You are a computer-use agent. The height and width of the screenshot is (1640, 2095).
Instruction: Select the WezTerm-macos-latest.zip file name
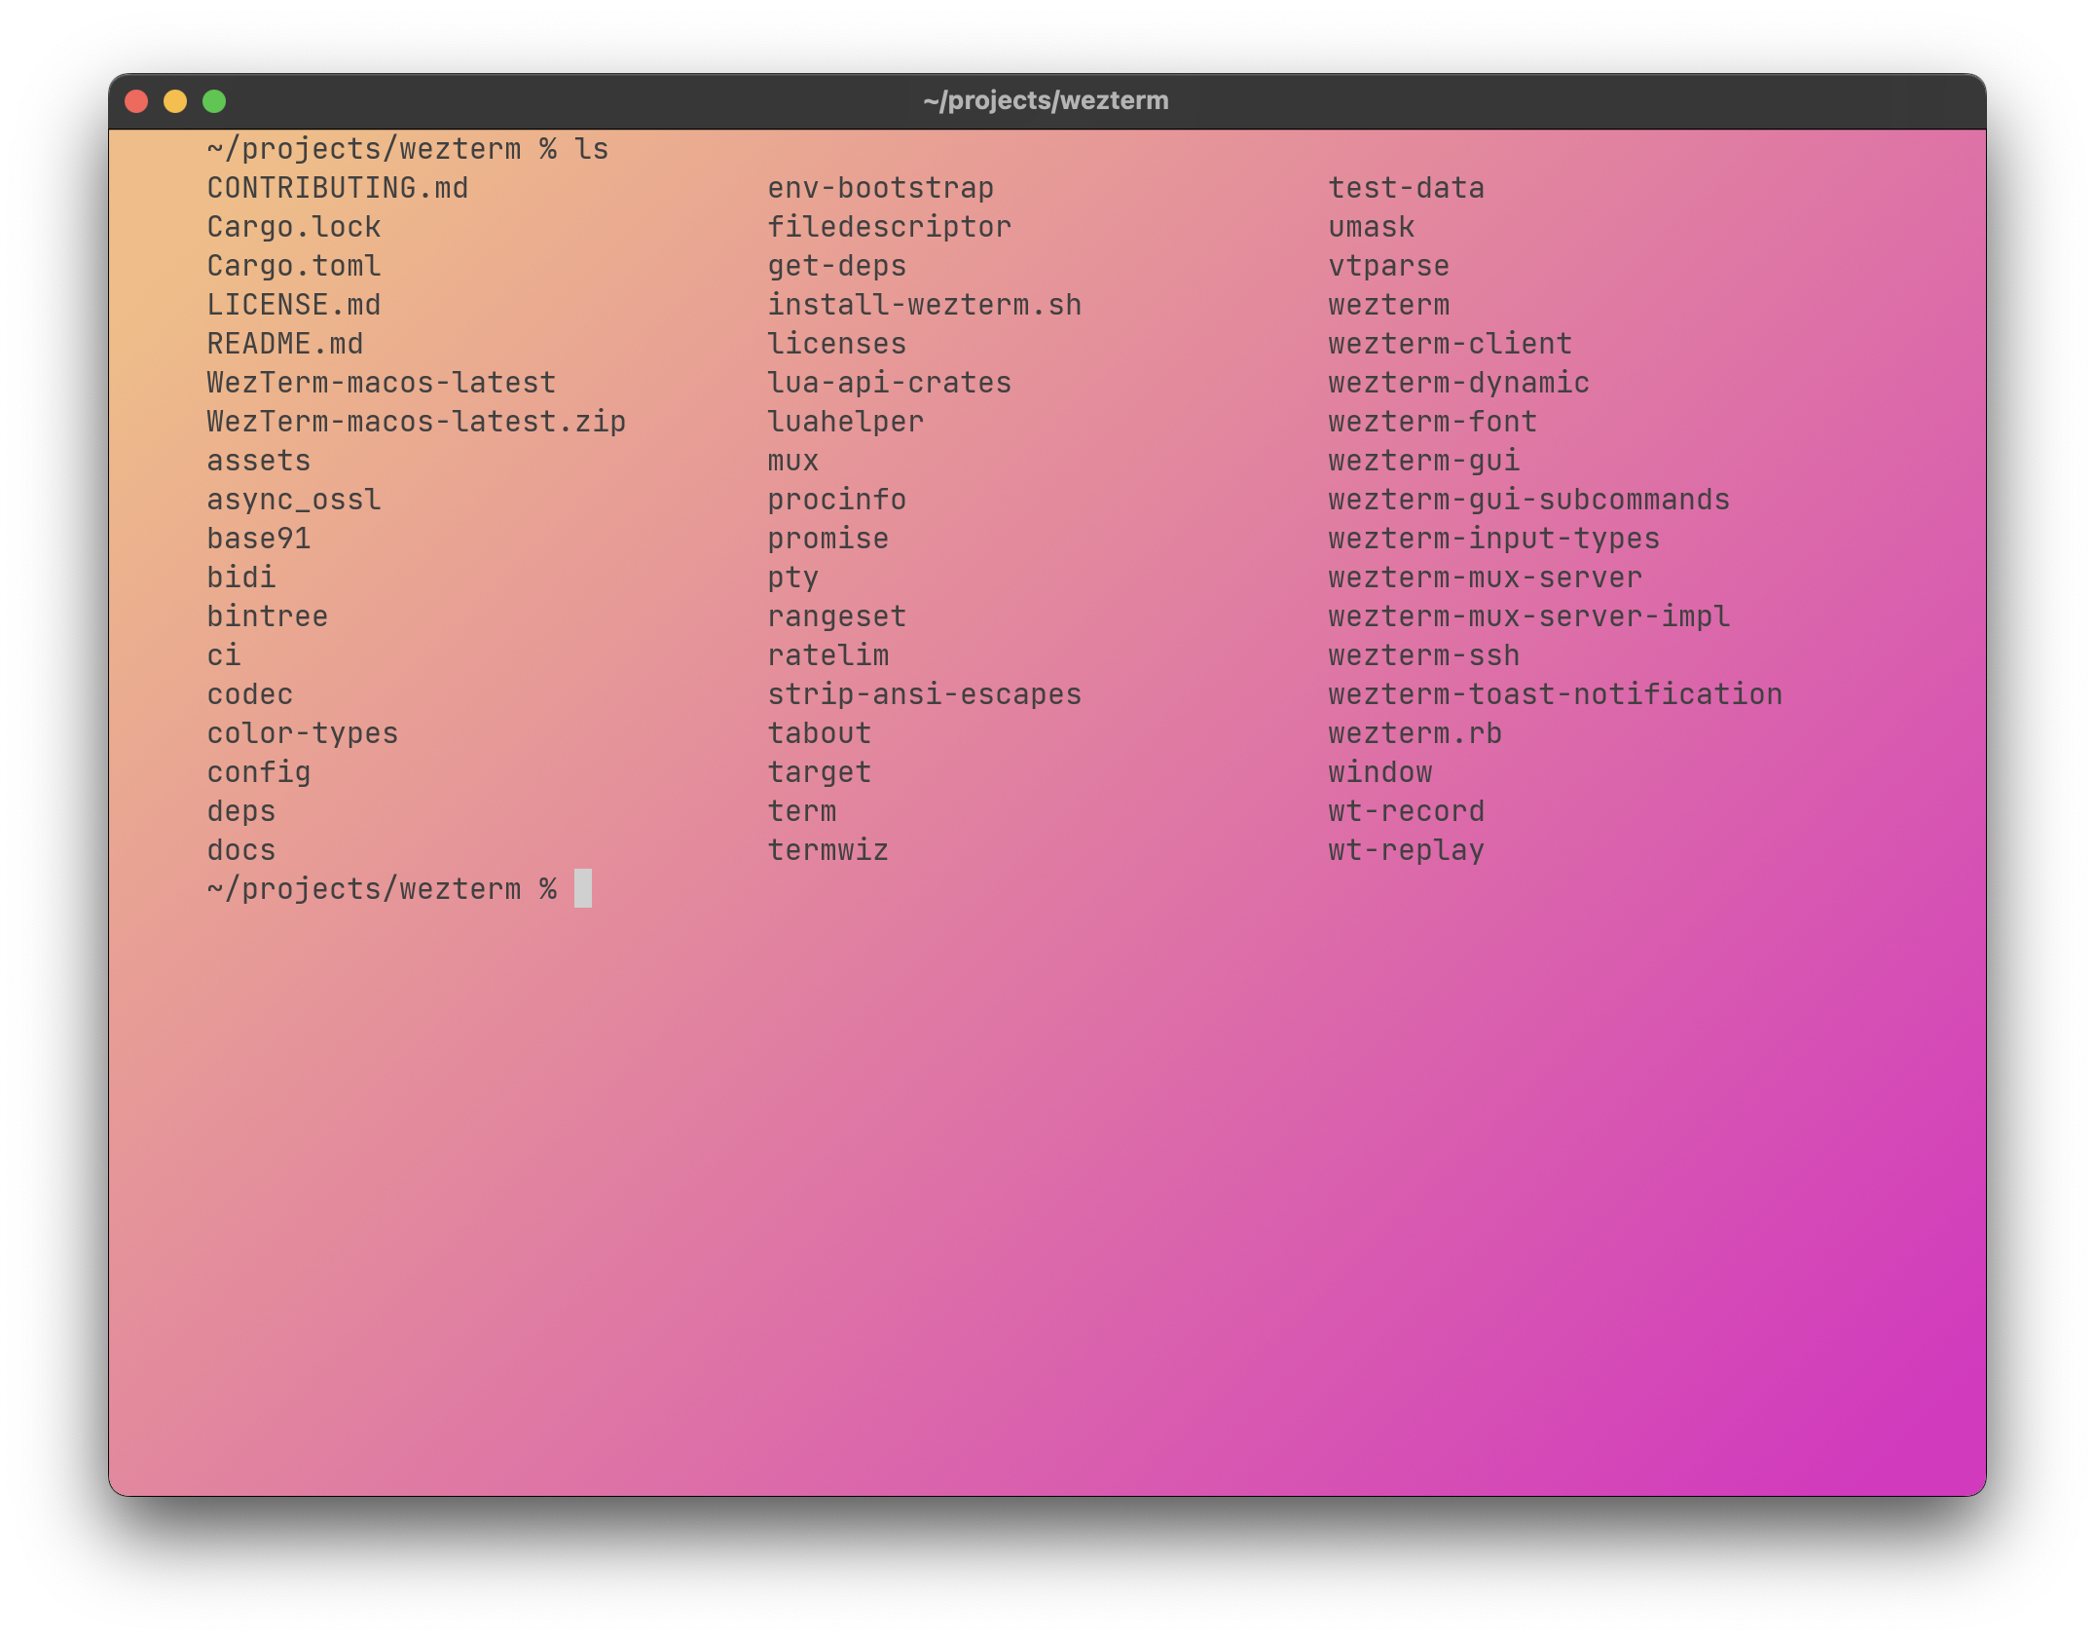coord(417,422)
